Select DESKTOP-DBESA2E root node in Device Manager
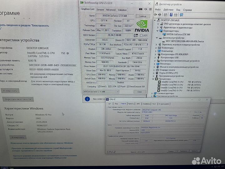This screenshot has height=169, width=225. (170, 20)
